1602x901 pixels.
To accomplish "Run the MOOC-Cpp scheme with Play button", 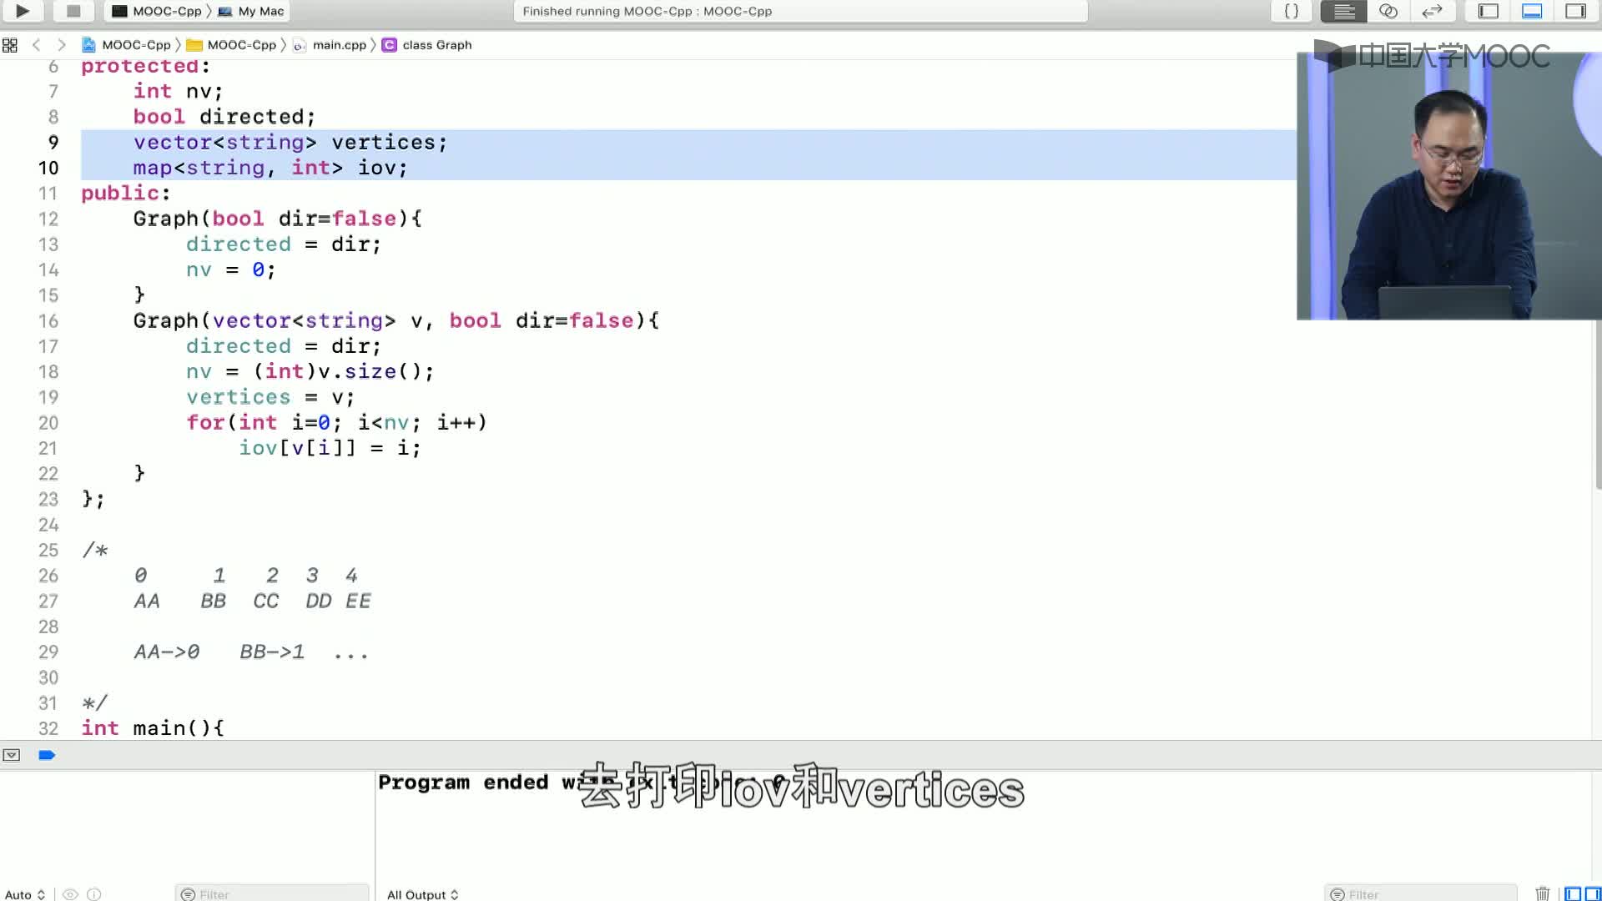I will 23,11.
